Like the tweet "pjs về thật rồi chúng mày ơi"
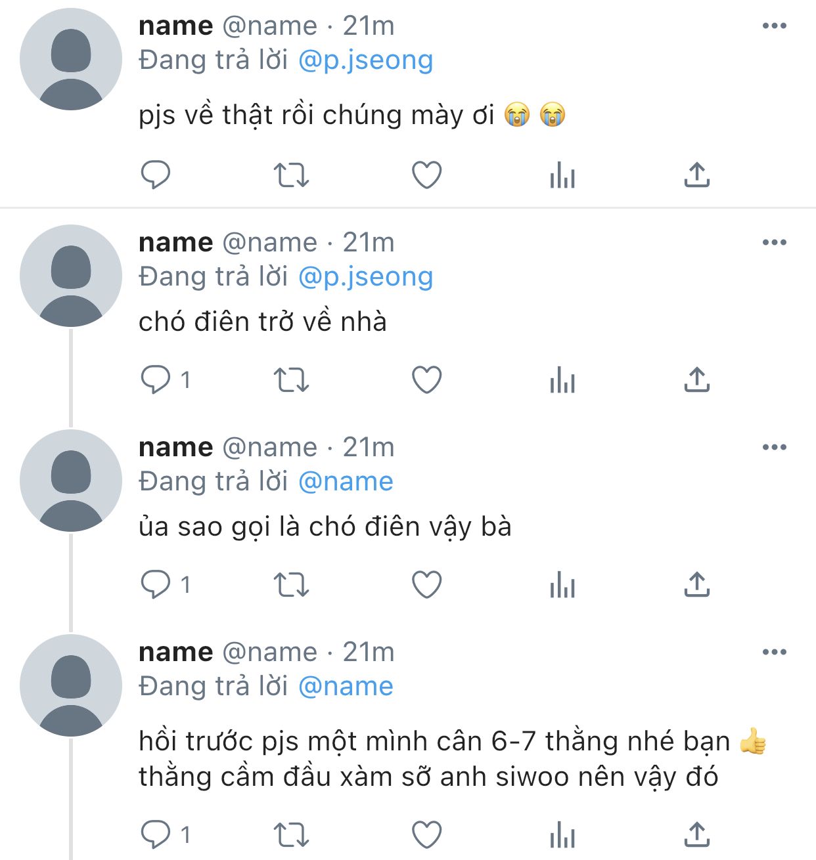The height and width of the screenshot is (860, 816). (x=426, y=175)
